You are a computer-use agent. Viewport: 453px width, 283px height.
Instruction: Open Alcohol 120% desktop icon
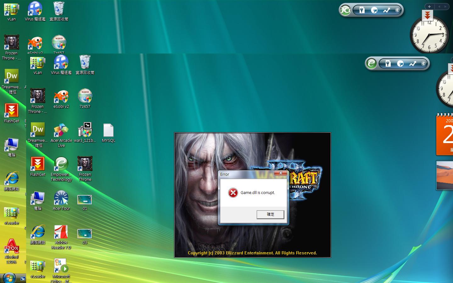12,247
